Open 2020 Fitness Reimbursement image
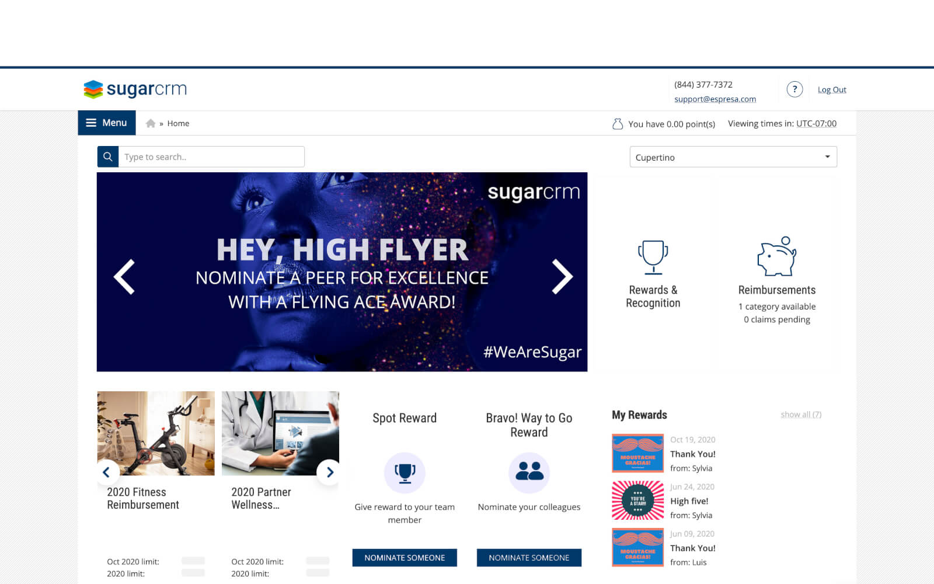Image resolution: width=934 pixels, height=584 pixels. pos(156,433)
